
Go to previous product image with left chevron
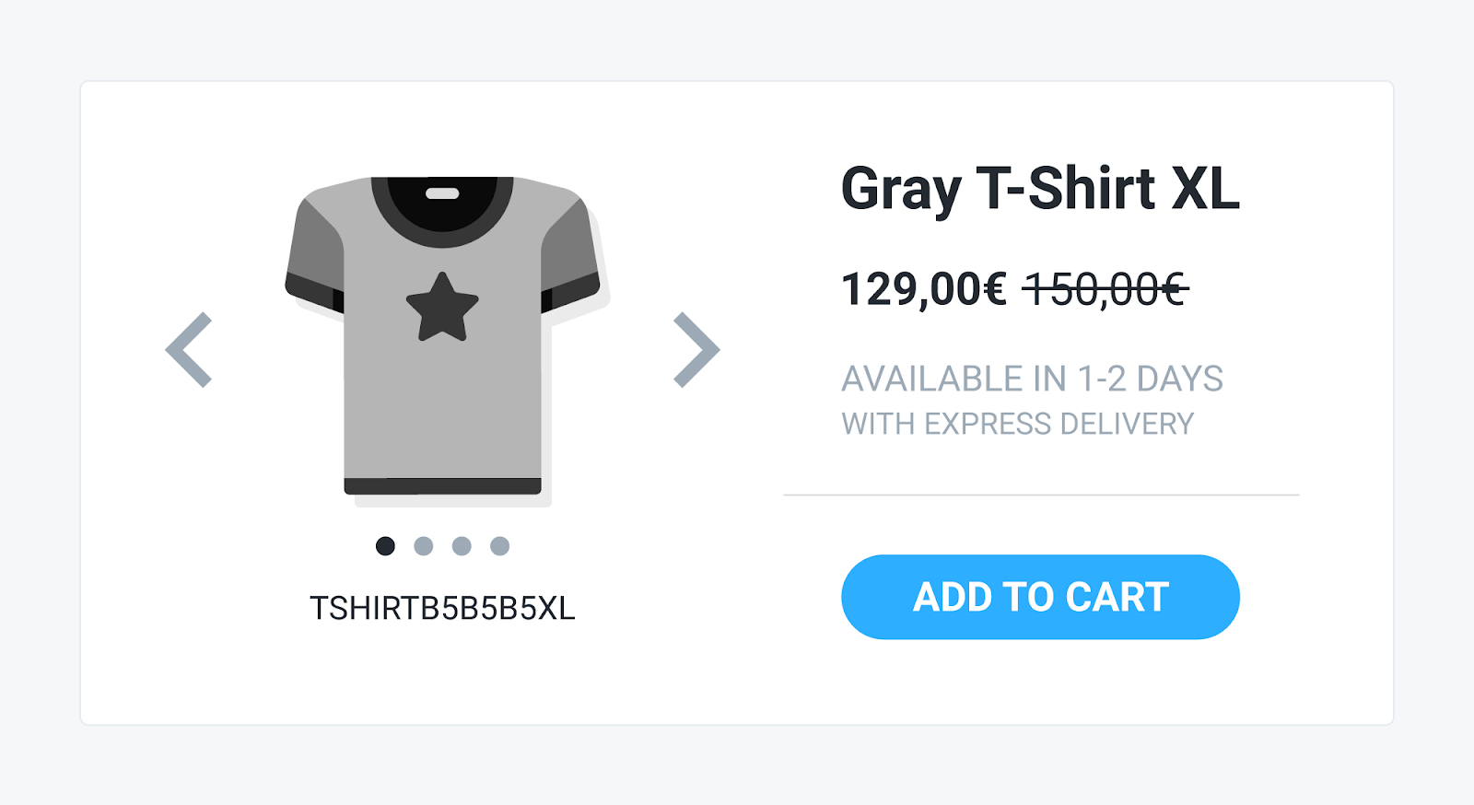(189, 350)
